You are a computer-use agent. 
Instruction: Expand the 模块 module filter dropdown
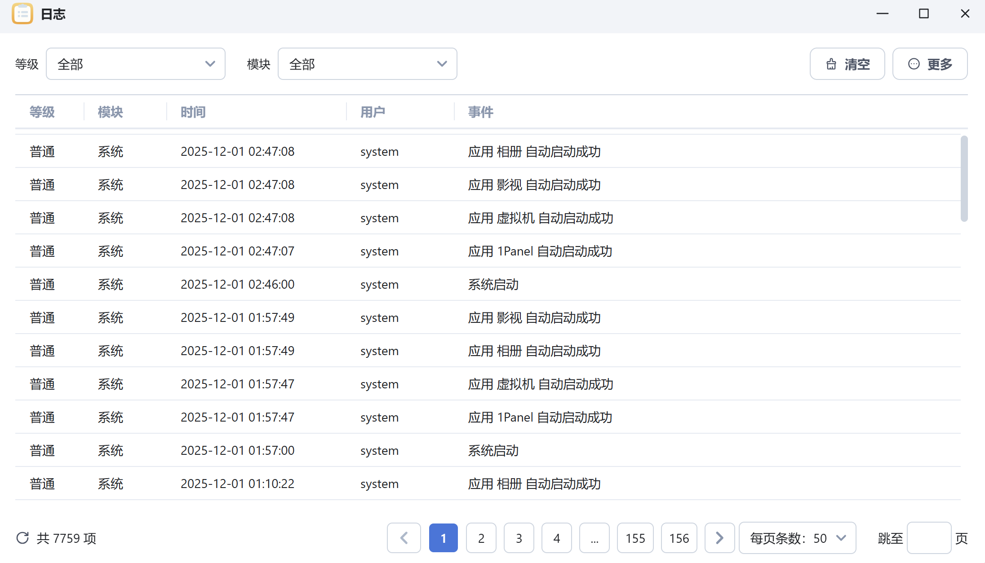click(x=367, y=64)
